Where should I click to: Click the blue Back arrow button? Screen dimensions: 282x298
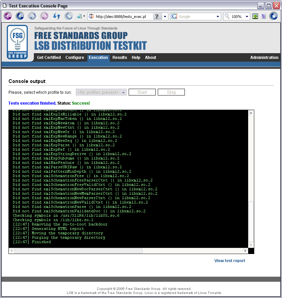[x=20, y=16]
